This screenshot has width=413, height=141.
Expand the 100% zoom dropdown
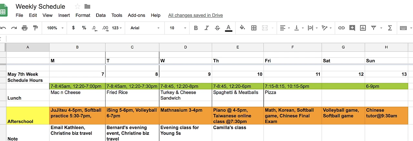click(x=55, y=28)
